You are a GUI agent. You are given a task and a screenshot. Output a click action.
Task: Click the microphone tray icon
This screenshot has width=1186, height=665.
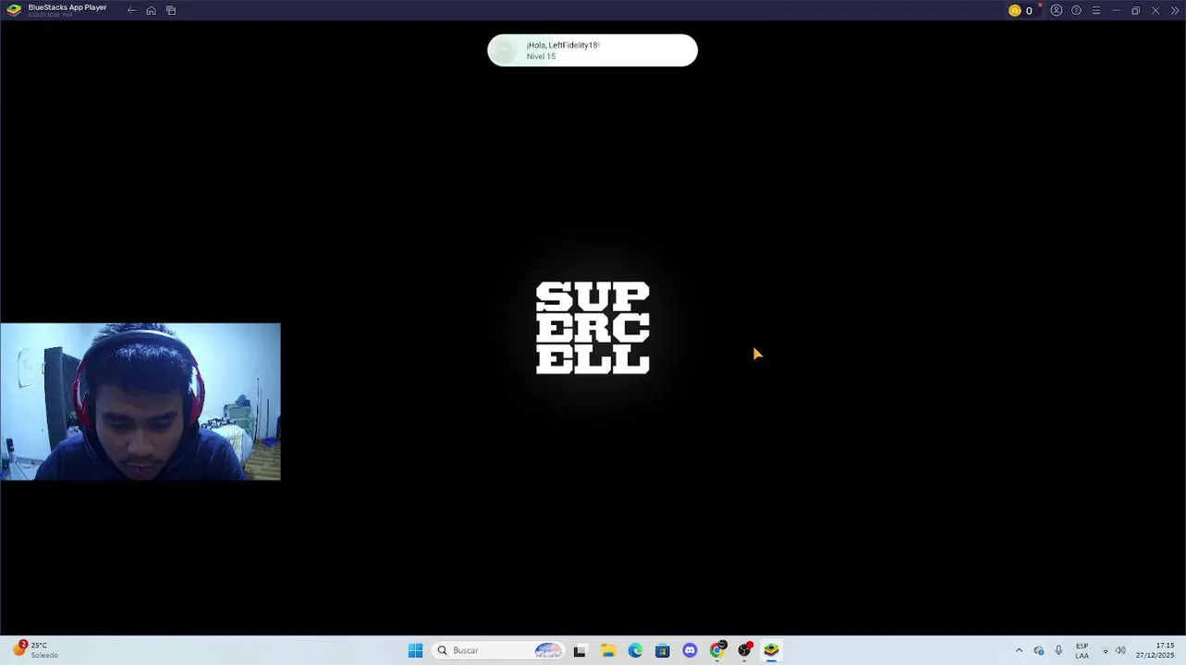click(x=1058, y=650)
